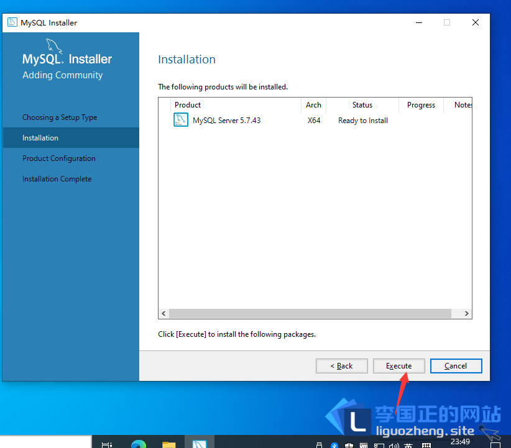Click the X64 architecture cell
This screenshot has width=511, height=448.
(x=314, y=120)
